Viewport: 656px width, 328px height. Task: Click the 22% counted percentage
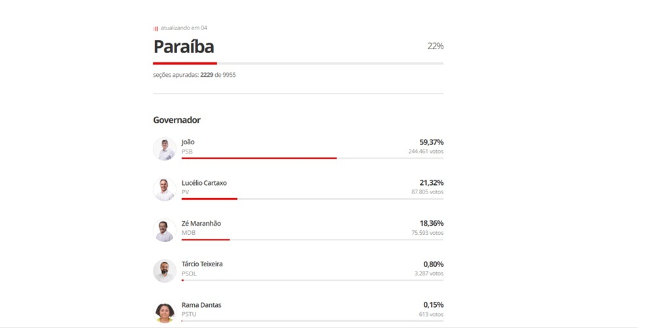click(435, 47)
